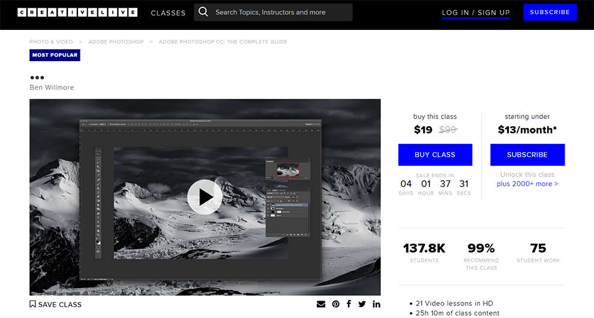Share class via email icon
Viewport: 594px width, 318px height.
click(321, 304)
